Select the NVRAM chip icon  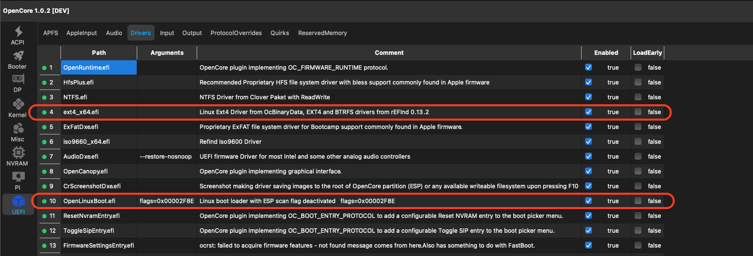pos(18,153)
